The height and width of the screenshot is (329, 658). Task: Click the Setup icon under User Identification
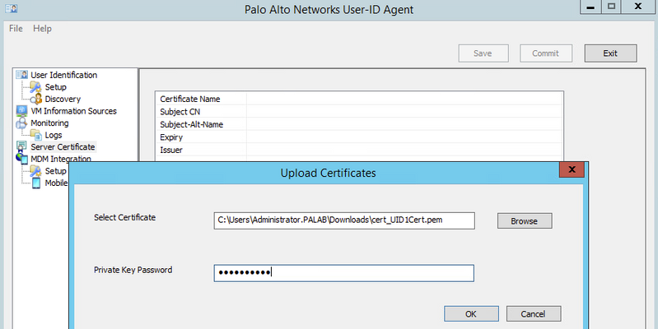pyautogui.click(x=35, y=87)
